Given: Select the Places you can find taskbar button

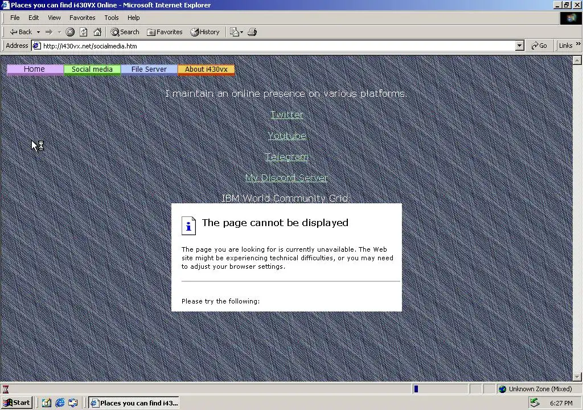Looking at the screenshot, I should (134, 403).
